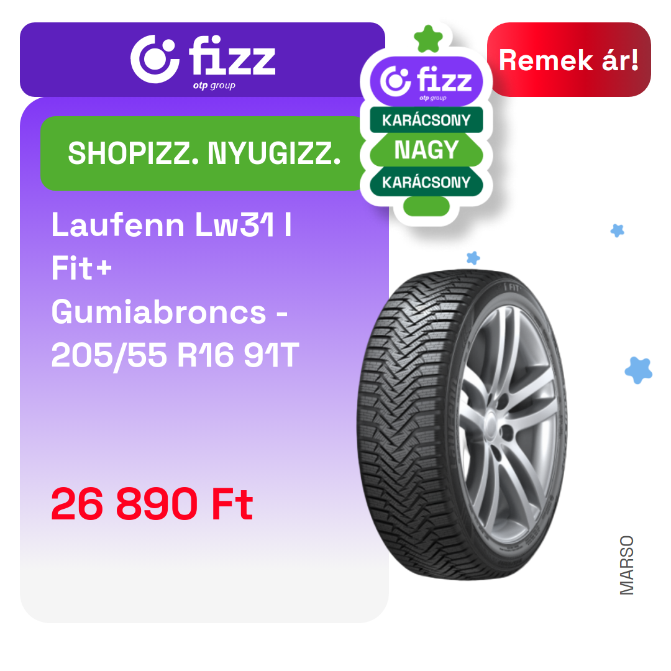The width and height of the screenshot is (671, 671).
Task: Click the fizz otp group logo banner
Action: pos(203,60)
